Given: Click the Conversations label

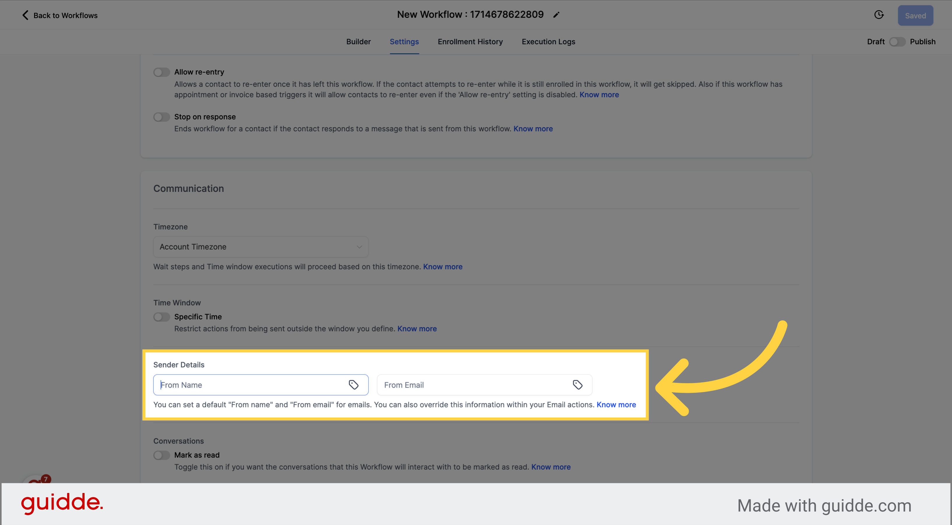Looking at the screenshot, I should pyautogui.click(x=178, y=441).
